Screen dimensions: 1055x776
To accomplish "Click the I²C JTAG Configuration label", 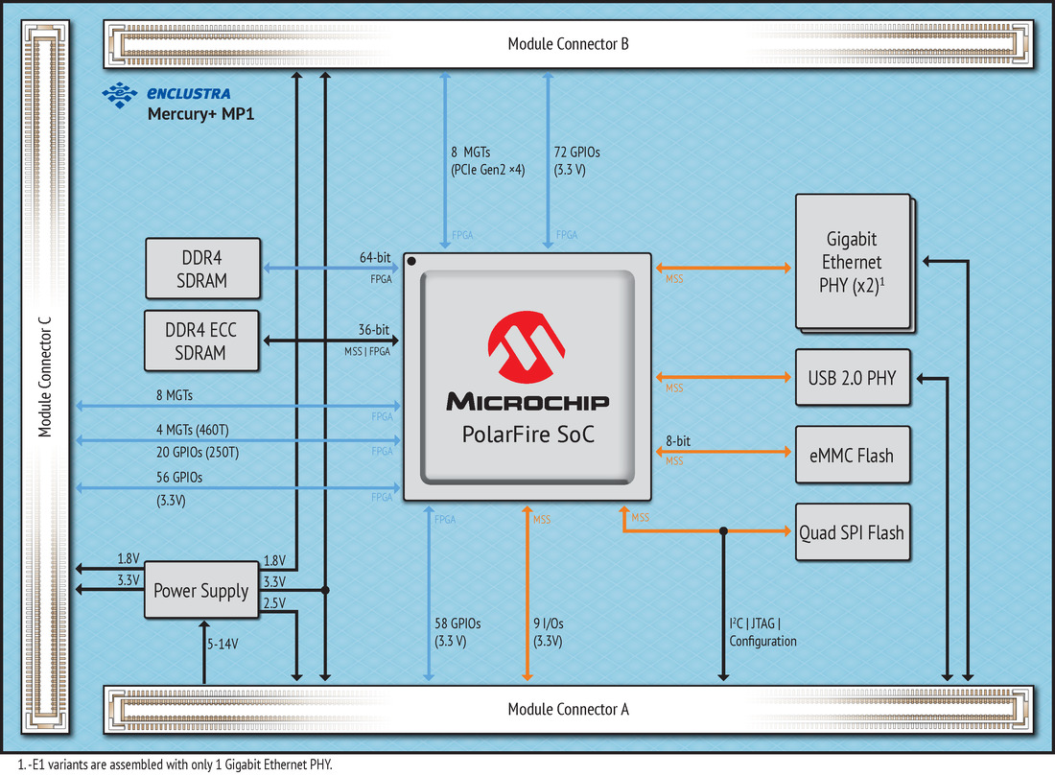I will pos(762,632).
